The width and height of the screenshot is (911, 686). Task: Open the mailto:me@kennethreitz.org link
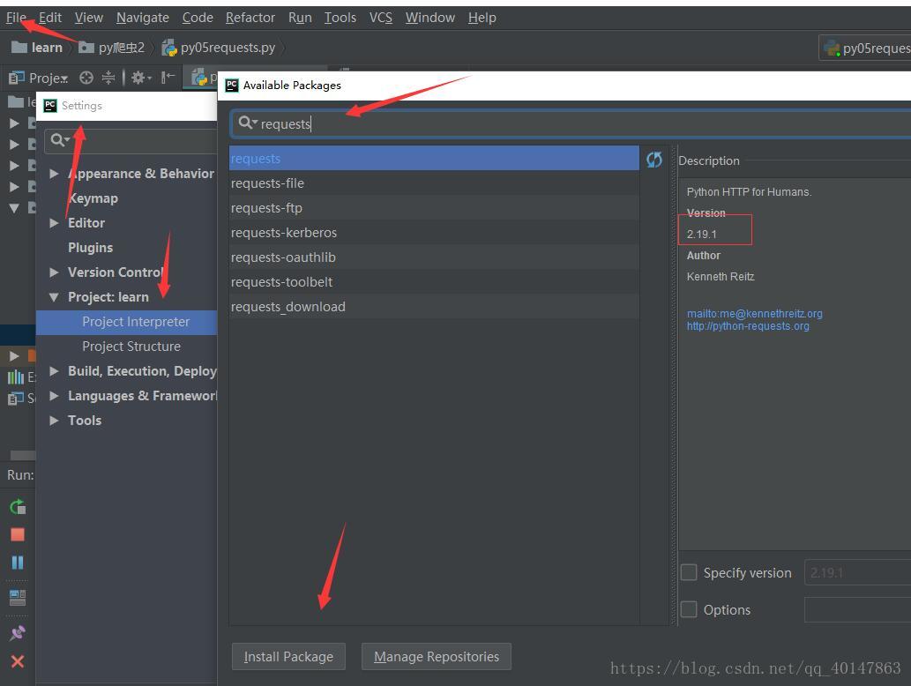[x=754, y=314]
